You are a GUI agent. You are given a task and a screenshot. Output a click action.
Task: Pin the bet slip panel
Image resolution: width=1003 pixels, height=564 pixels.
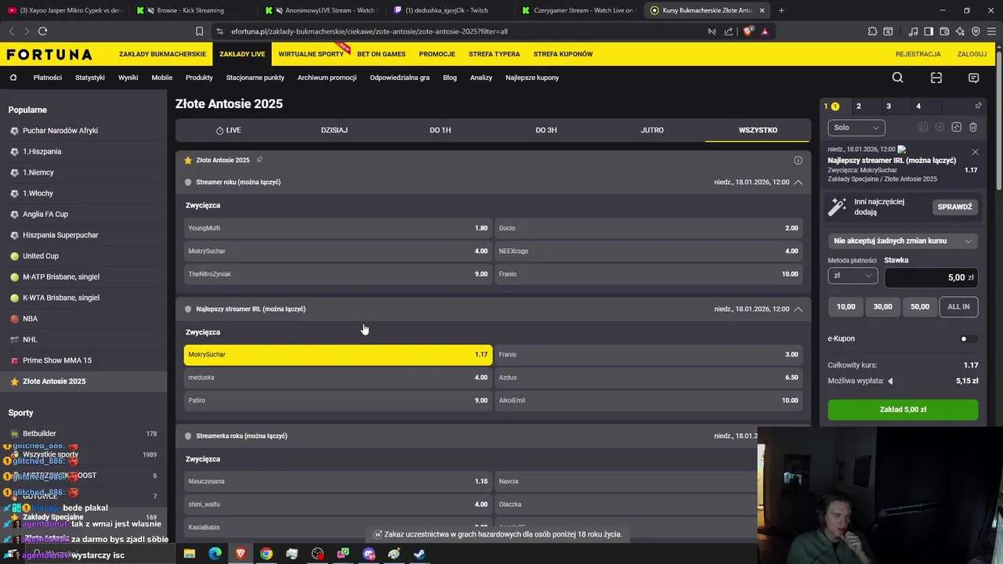pyautogui.click(x=978, y=106)
